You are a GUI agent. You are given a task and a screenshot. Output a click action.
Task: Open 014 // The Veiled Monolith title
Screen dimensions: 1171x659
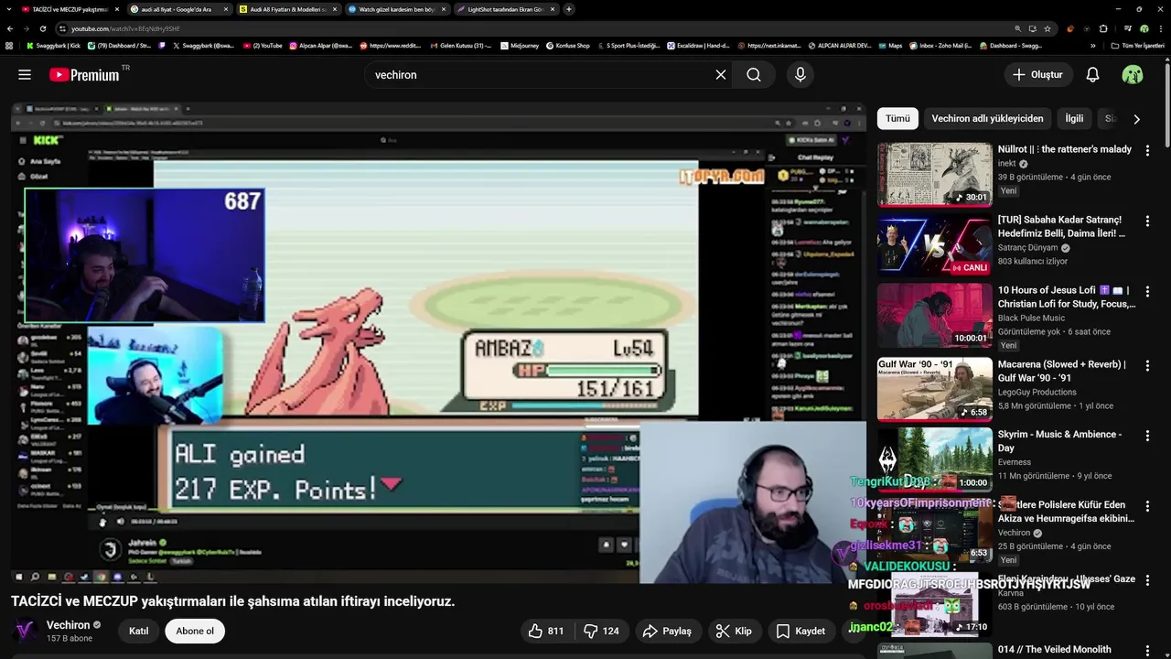tap(1055, 649)
